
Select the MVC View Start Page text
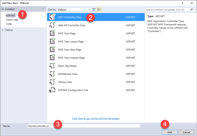[x=70, y=50]
